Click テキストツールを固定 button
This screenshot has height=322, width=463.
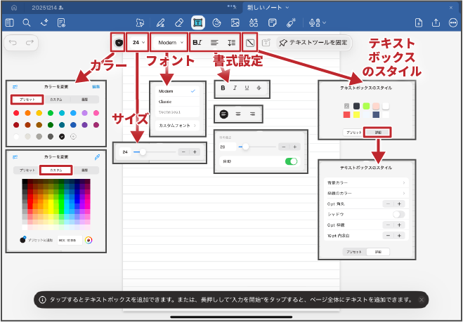pyautogui.click(x=314, y=43)
